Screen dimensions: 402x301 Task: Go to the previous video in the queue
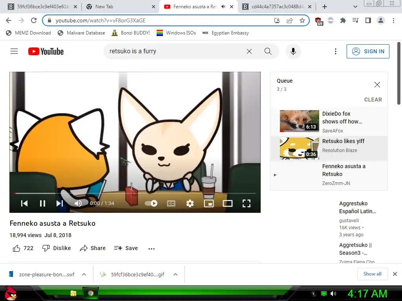24,203
